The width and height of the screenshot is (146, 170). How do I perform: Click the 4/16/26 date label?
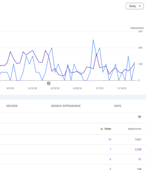click(33, 88)
